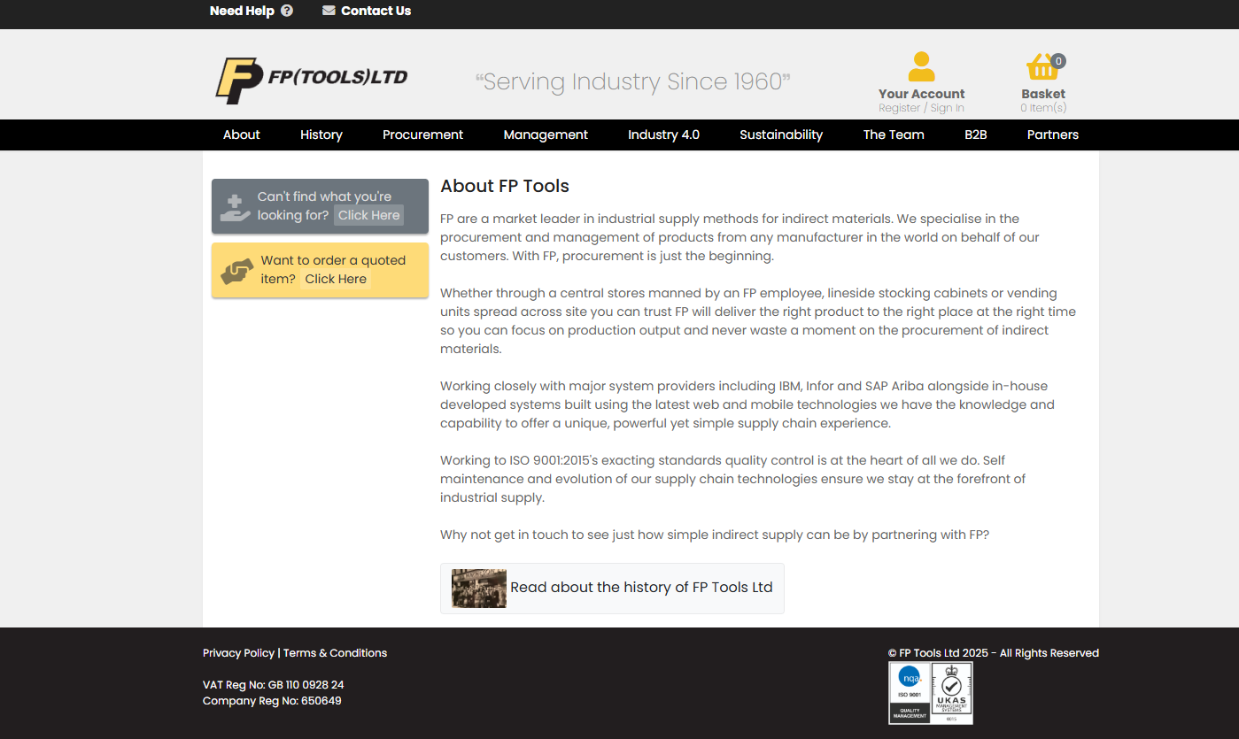Navigate to The Team page

[893, 135]
